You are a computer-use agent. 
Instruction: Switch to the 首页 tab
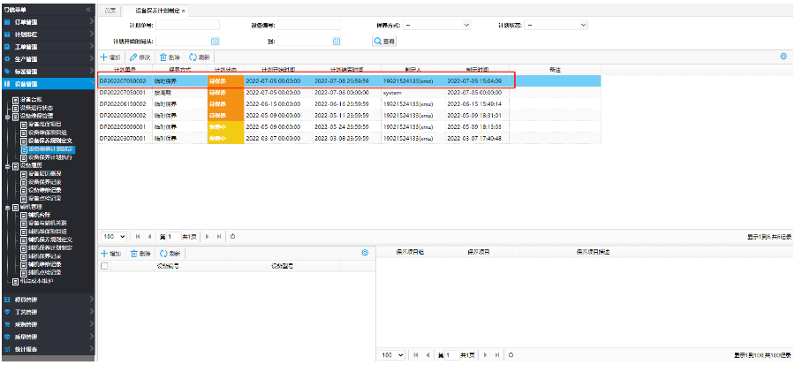click(x=109, y=9)
